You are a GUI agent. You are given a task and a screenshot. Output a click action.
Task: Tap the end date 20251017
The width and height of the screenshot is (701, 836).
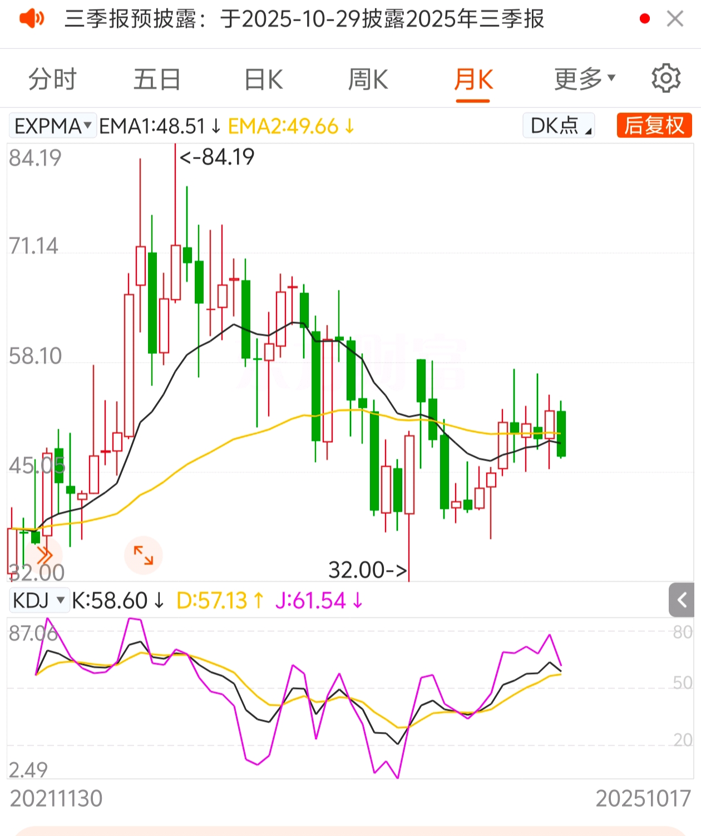643,799
